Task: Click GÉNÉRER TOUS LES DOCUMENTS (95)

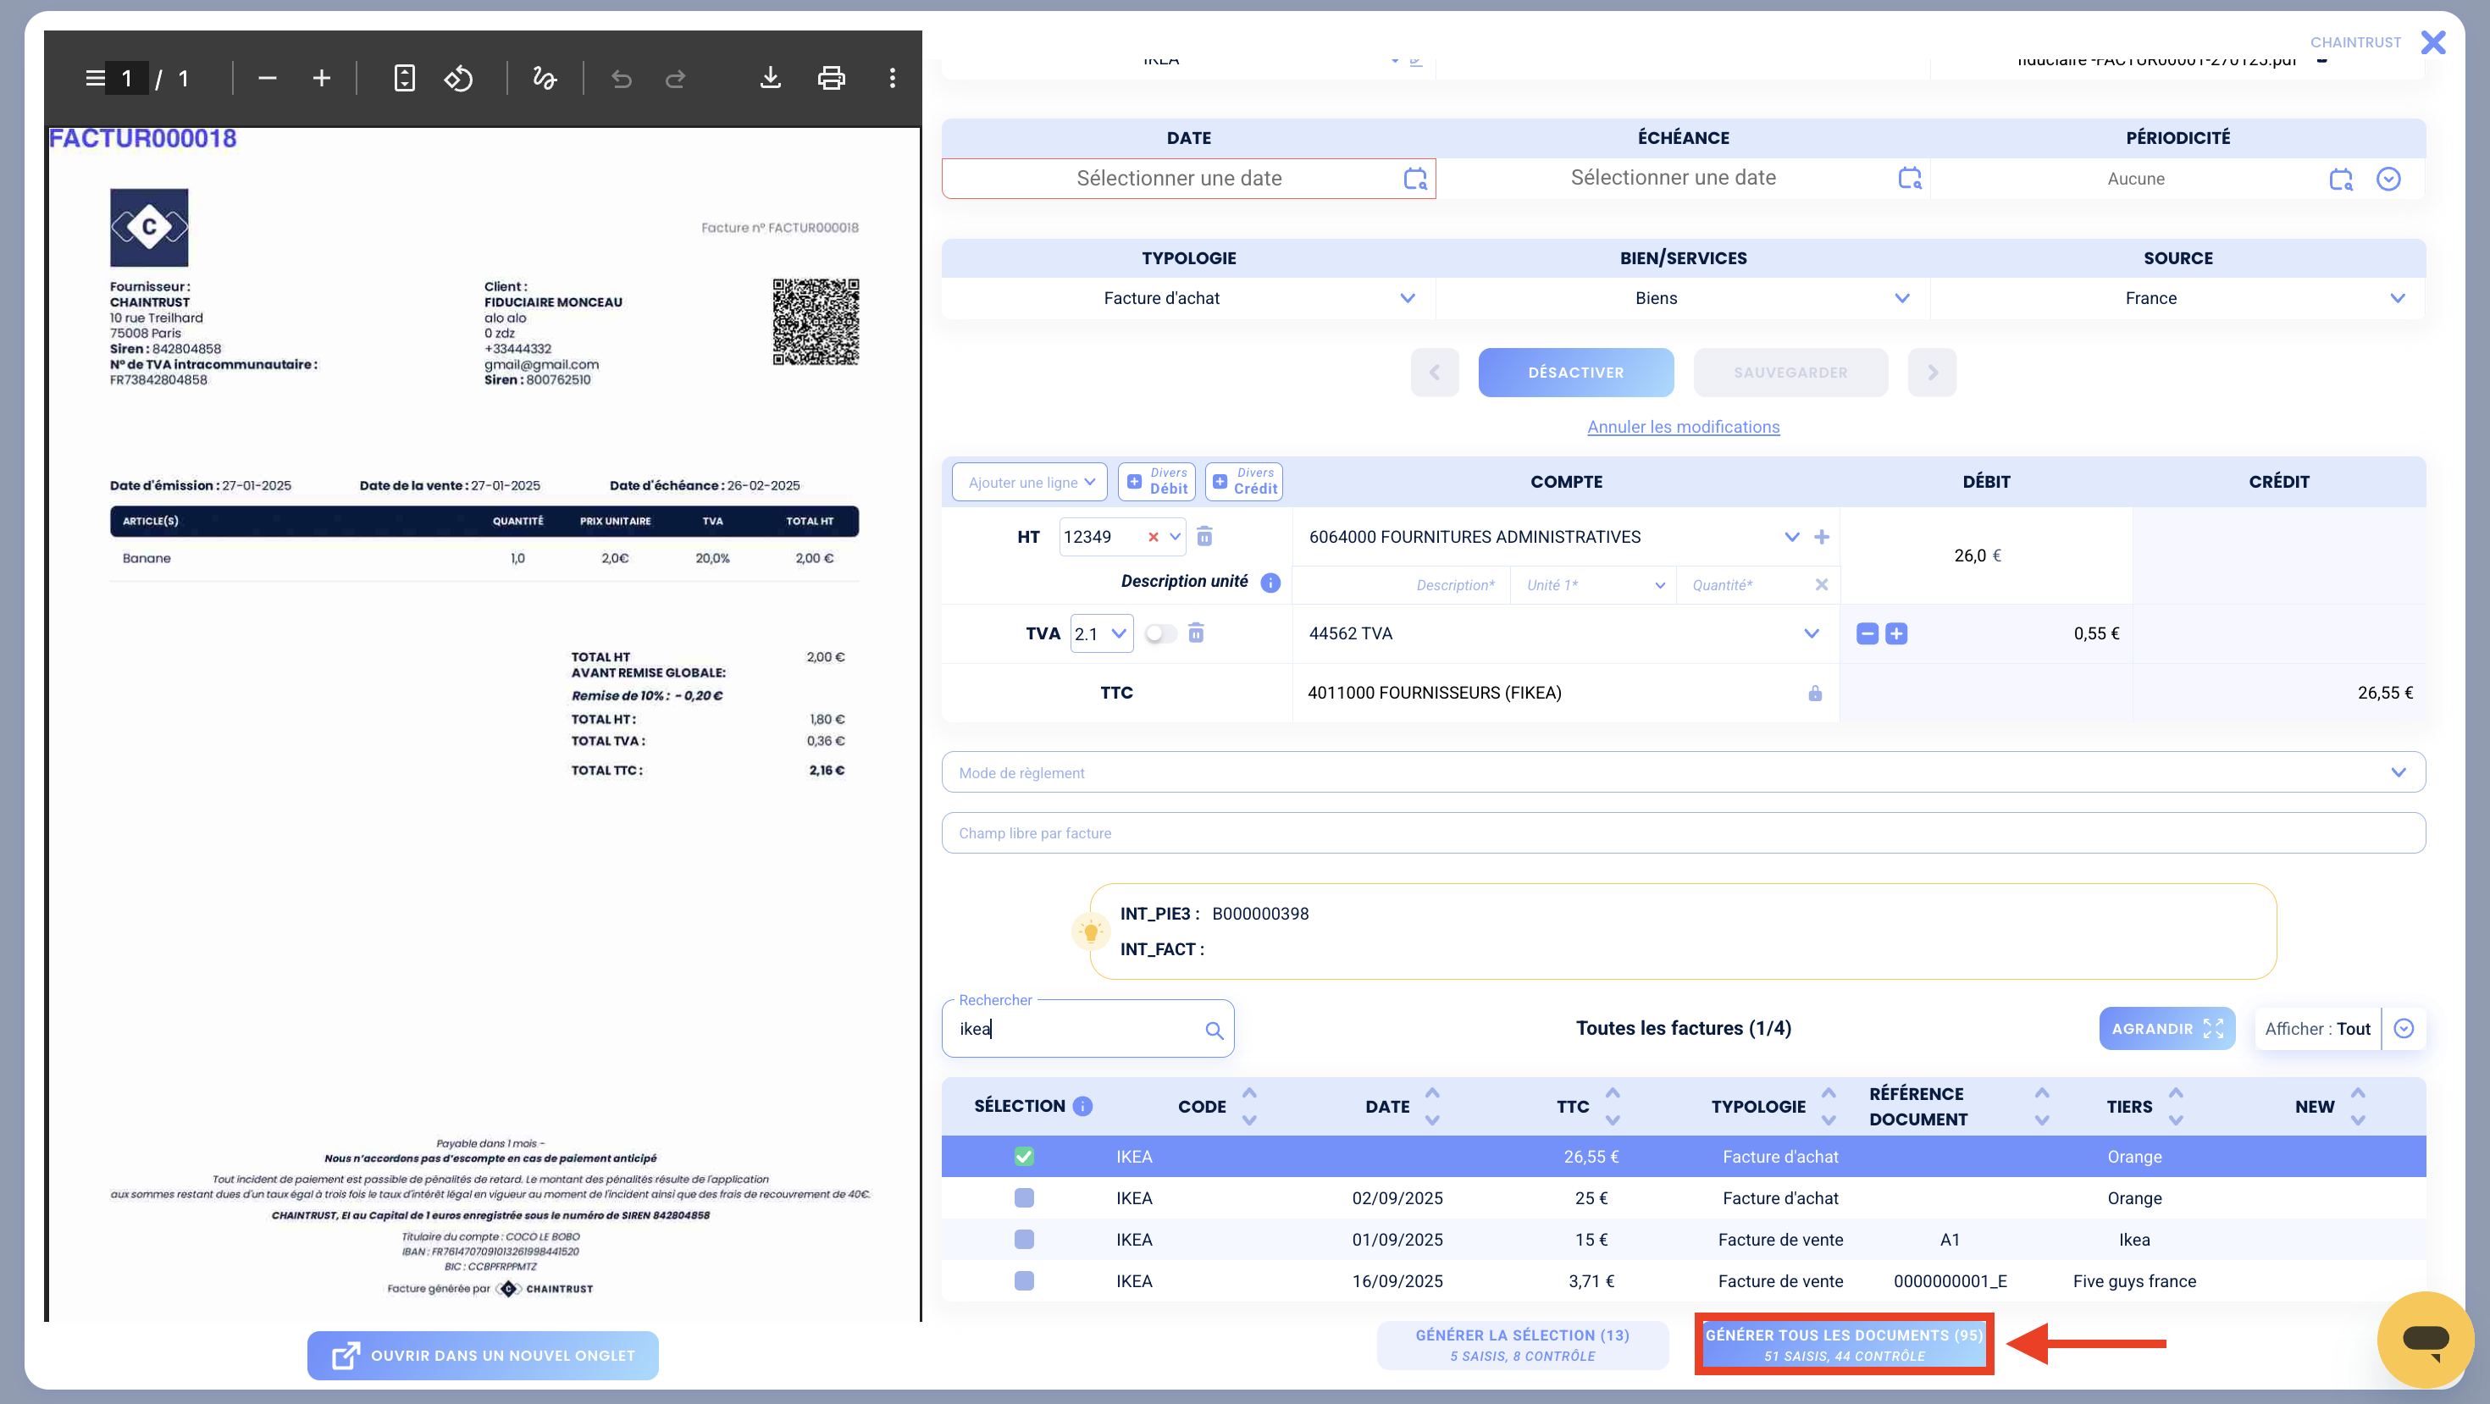Action: (1845, 1345)
